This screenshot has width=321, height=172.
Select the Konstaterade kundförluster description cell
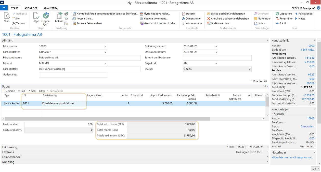(x=64, y=103)
